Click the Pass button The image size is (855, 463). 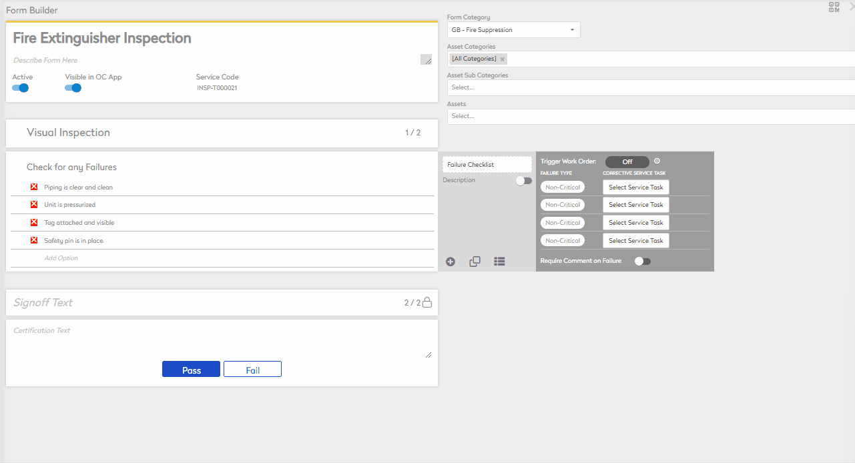(191, 370)
